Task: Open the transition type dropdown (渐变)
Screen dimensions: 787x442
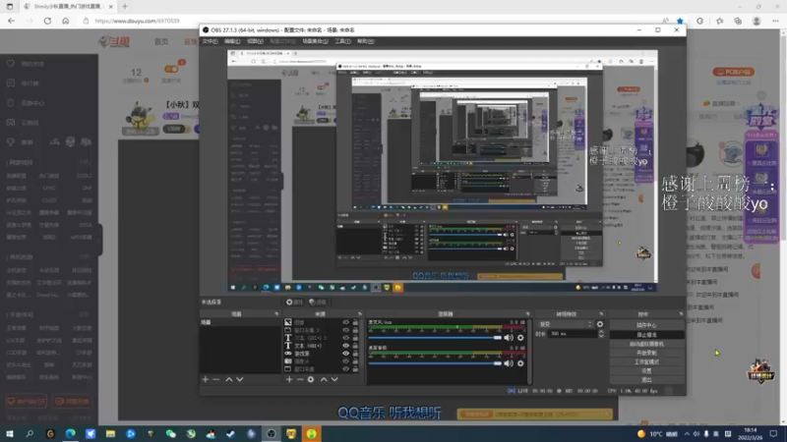Action: [x=566, y=324]
